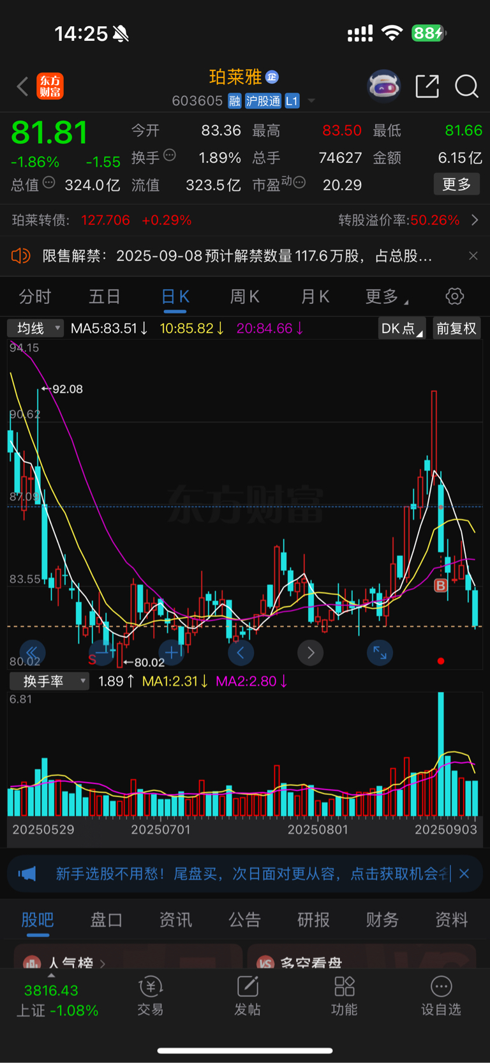490x1063 pixels.
Task: Tap the 企 badge next to 珀莱雅
Action: pos(272,77)
